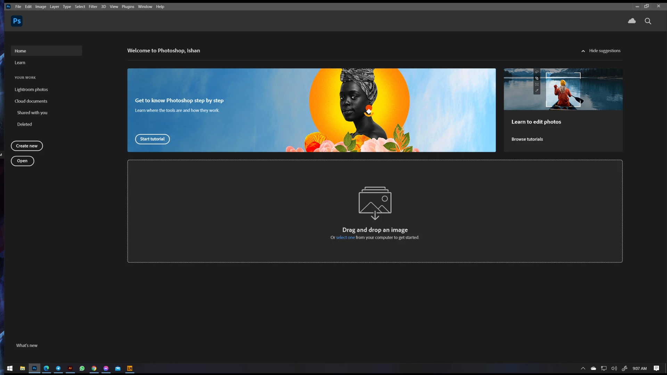667x375 pixels.
Task: Open the cloud sync status icon
Action: (632, 21)
